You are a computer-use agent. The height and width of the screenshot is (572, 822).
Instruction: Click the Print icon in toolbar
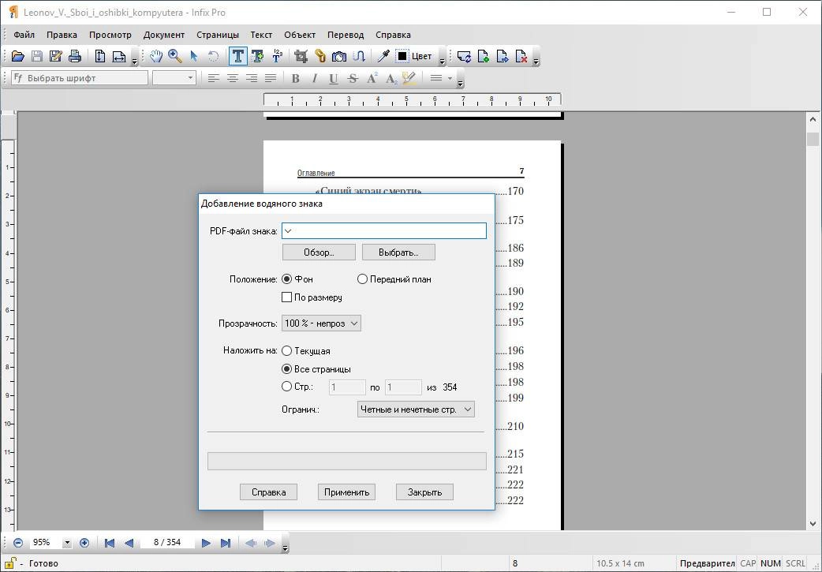pyautogui.click(x=75, y=56)
